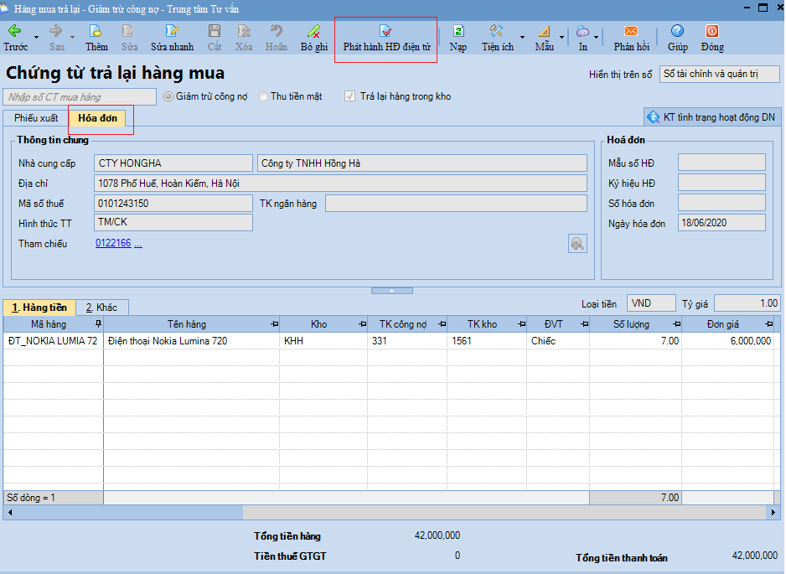Show more references via ellipsis link
This screenshot has width=786, height=574.
(138, 244)
